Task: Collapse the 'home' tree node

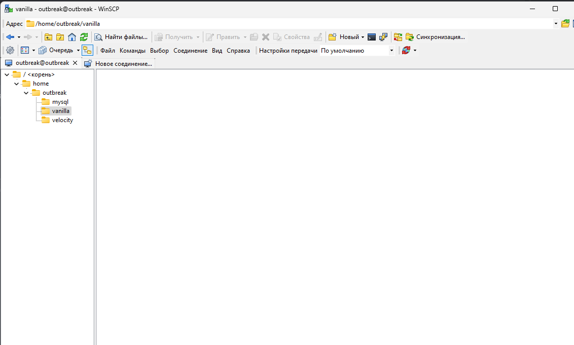Action: [x=16, y=84]
